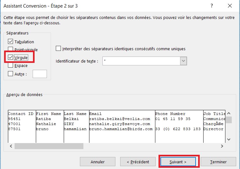The image size is (240, 169).
Task: Select the Last Name column header in preview
Action: pos(75,114)
